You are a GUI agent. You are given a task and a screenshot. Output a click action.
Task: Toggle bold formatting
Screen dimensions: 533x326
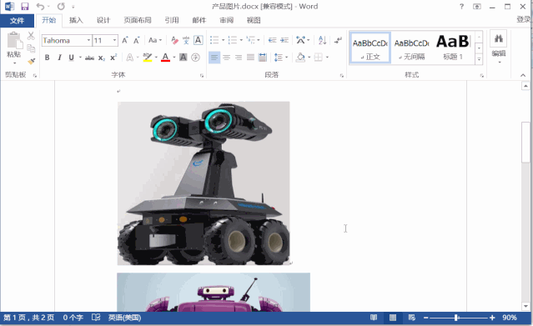click(48, 58)
